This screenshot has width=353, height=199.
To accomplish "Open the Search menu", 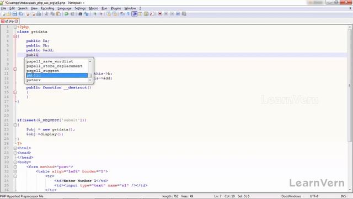I will click(x=23, y=8).
